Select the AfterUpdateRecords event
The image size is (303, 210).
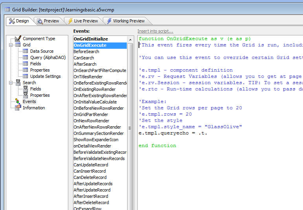click(100, 184)
